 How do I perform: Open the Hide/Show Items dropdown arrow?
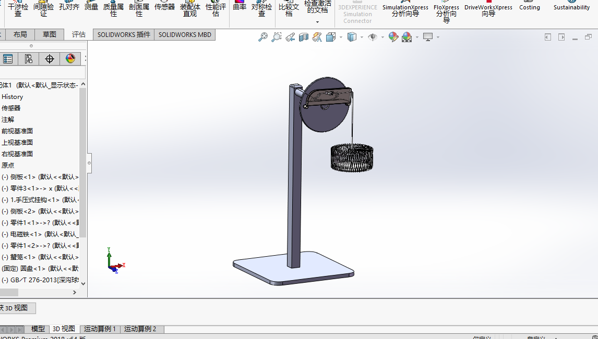382,37
